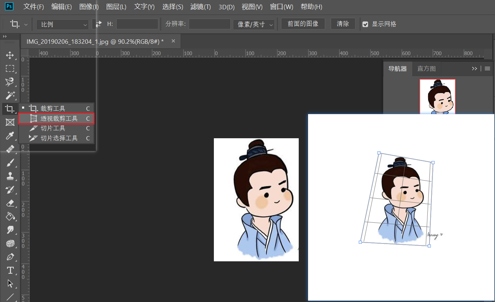Switch to the 直方图 tab

coord(426,69)
